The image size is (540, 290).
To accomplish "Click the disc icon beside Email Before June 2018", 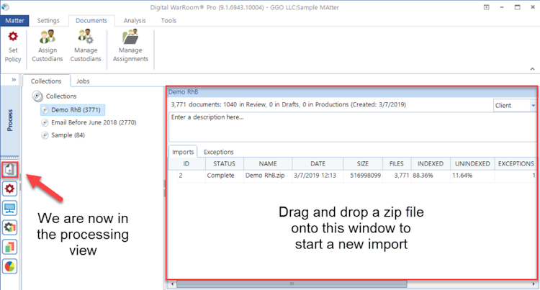I will coord(45,123).
